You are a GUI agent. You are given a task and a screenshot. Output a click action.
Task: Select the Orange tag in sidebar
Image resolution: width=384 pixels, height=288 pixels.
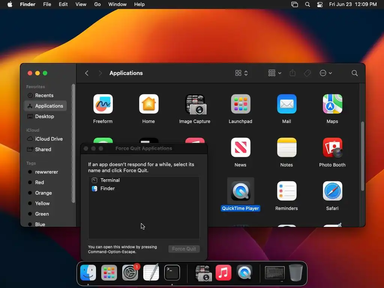[x=45, y=193]
